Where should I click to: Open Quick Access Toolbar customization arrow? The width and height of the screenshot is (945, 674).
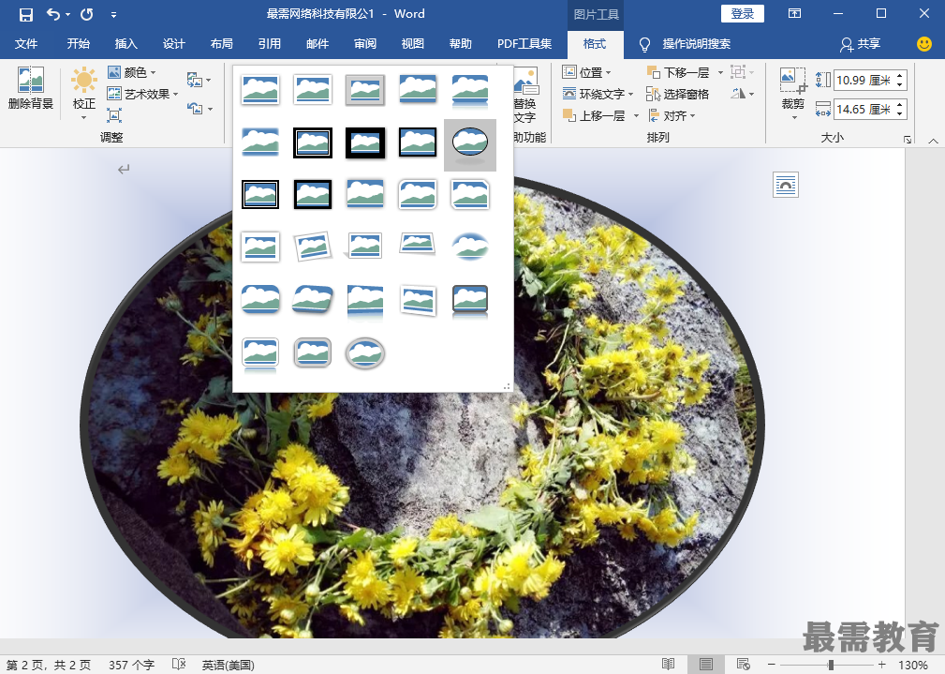pos(113,15)
